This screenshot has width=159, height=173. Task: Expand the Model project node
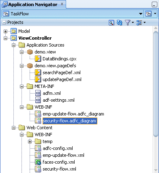5,31
